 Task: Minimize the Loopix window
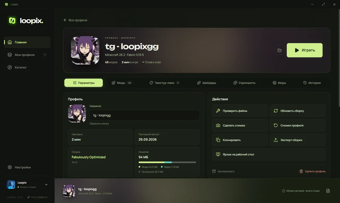point(312,4)
